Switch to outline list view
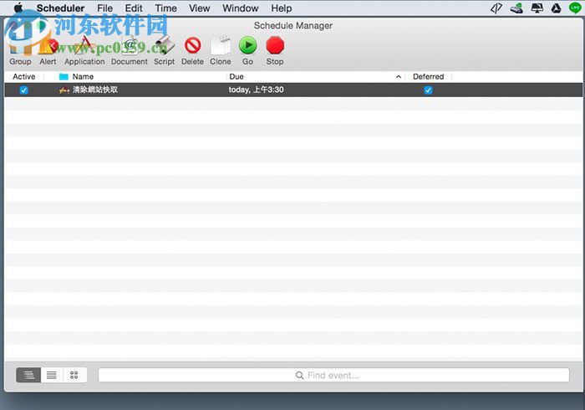Screen dimensions: 585x410 pos(28,375)
